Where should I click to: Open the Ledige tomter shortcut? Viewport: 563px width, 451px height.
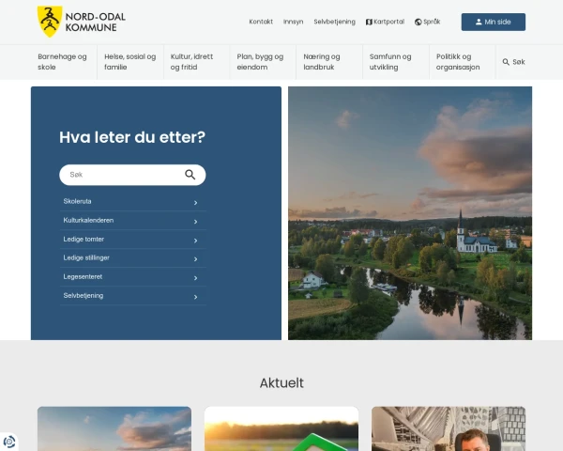tap(133, 240)
